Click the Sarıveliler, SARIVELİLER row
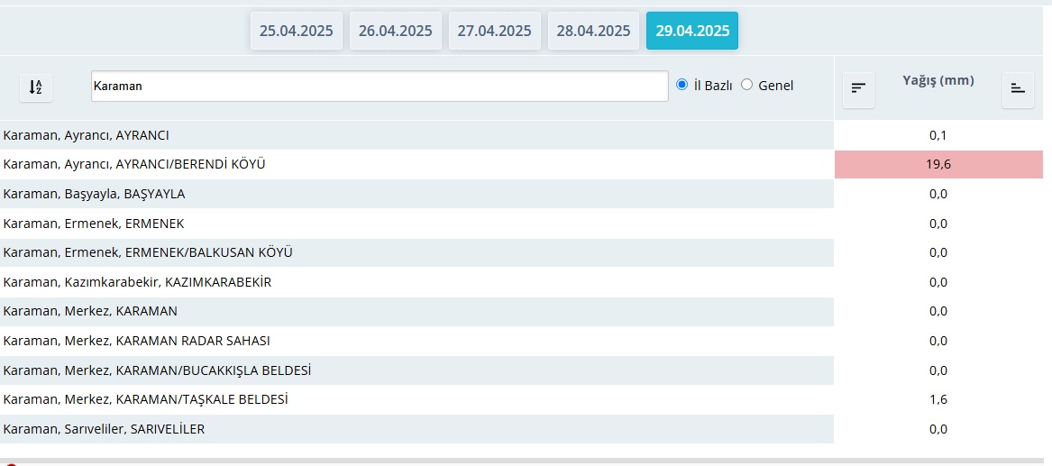 (x=105, y=429)
